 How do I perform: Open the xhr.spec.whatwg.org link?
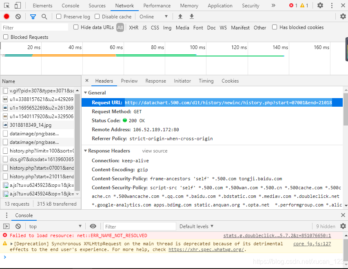pos(207,249)
